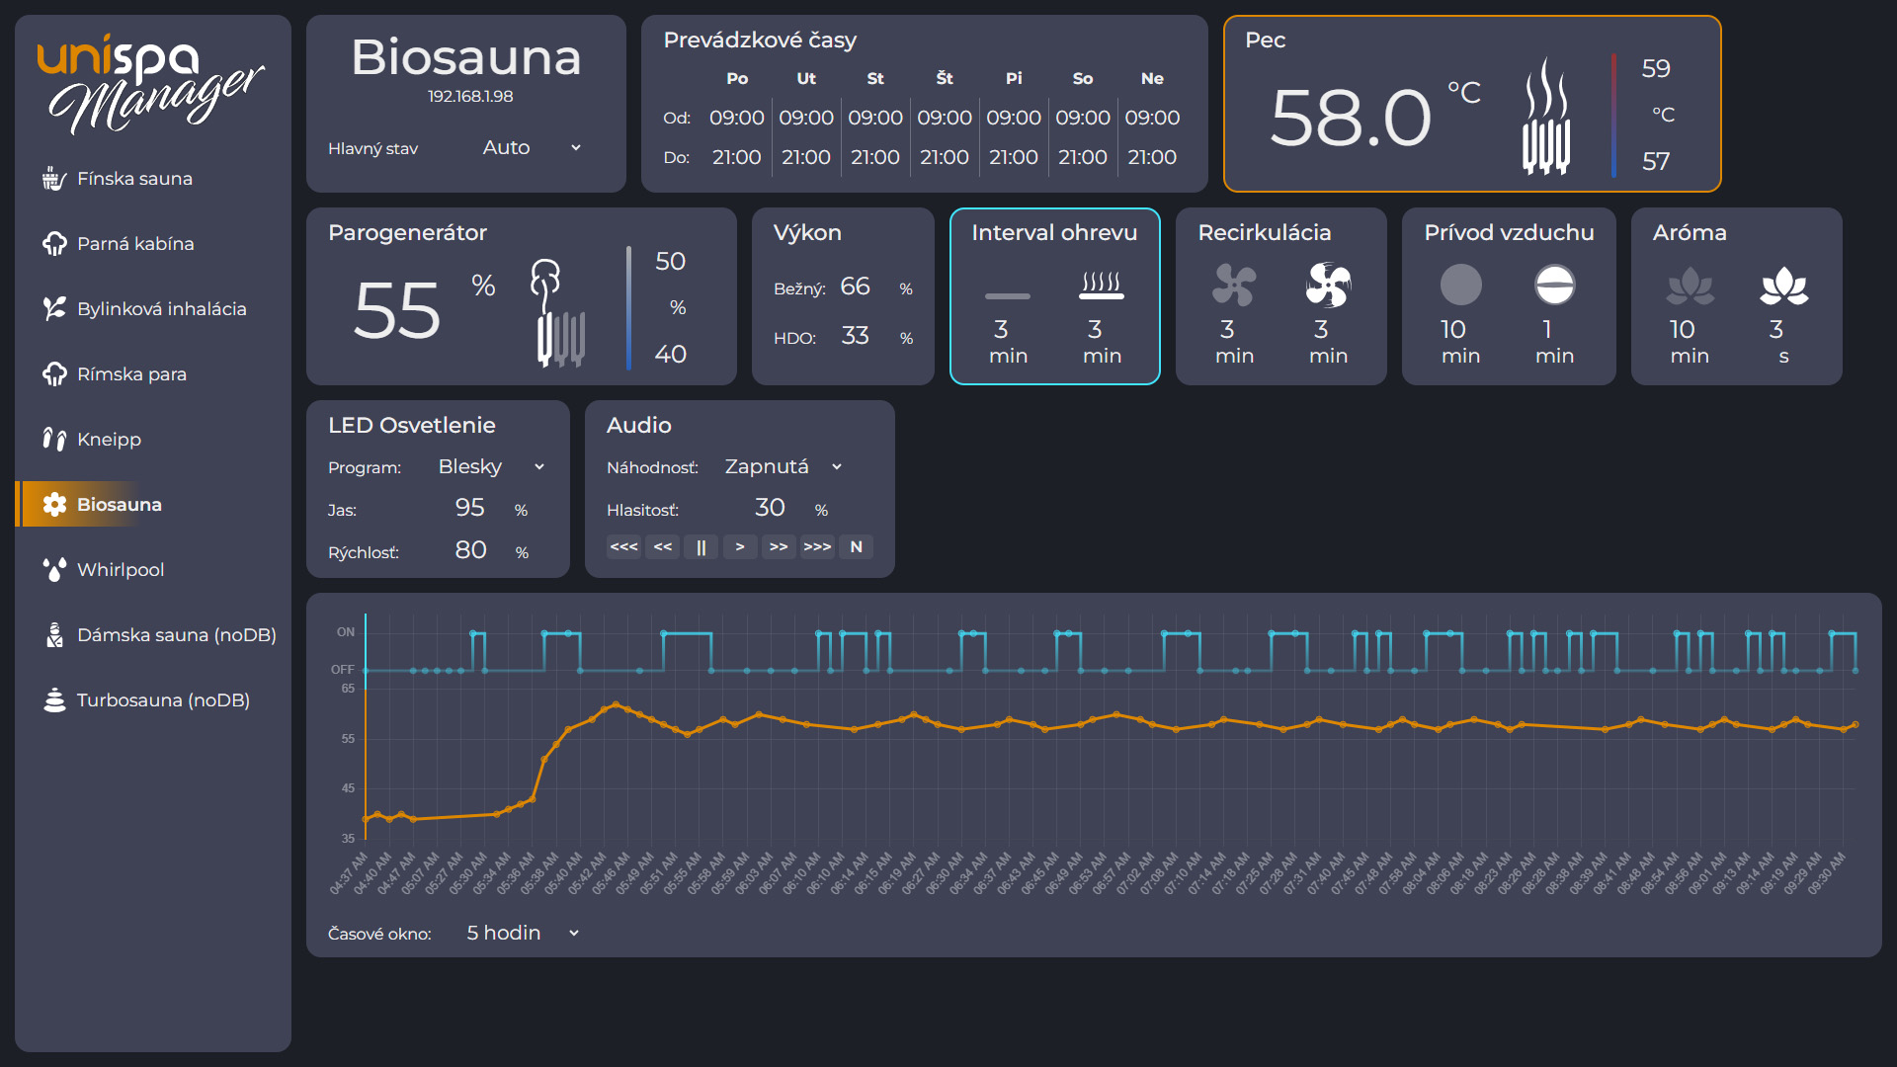Screen dimensions: 1897x1067
Task: Click the 192.168.1.98 IP address
Action: click(470, 97)
